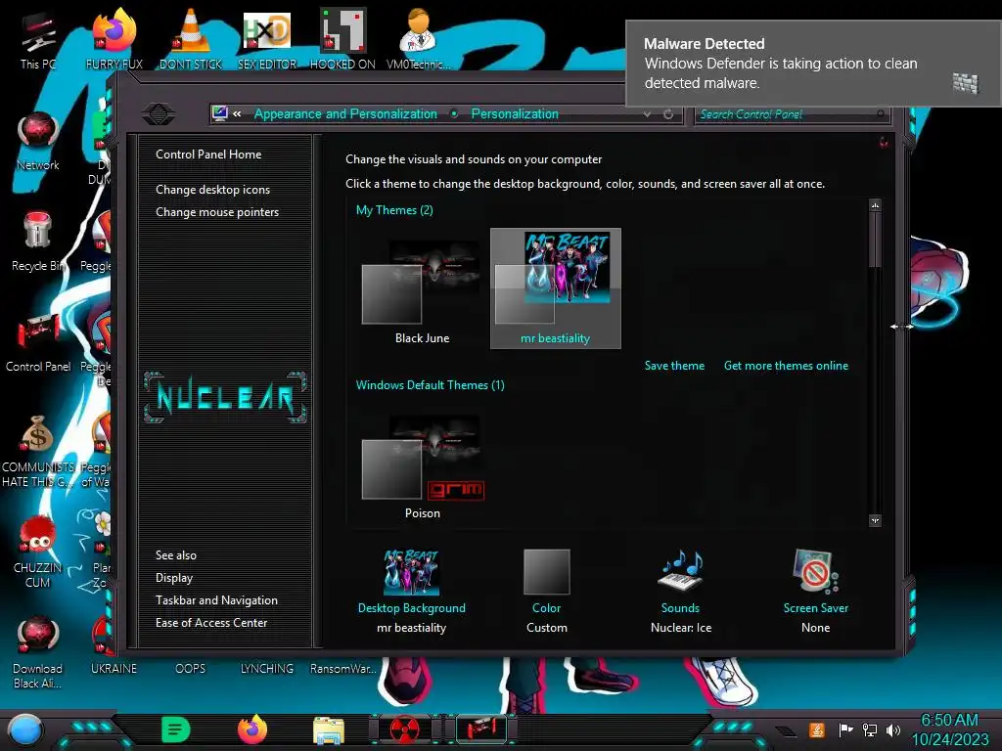The width and height of the screenshot is (1002, 751).
Task: Click the Search Control Panel field
Action: click(791, 114)
